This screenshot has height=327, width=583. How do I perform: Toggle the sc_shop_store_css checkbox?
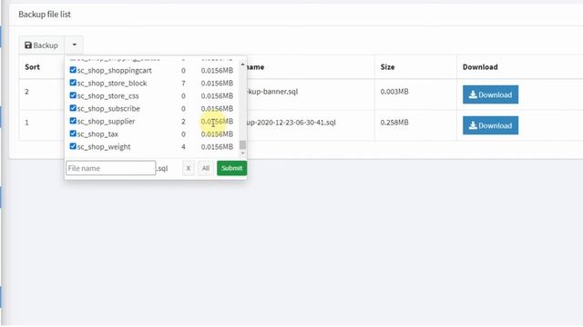(73, 95)
